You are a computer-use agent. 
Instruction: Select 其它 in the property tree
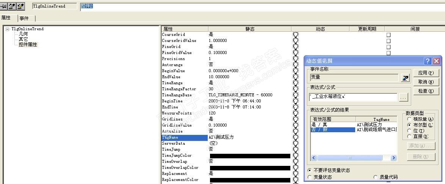[23, 39]
